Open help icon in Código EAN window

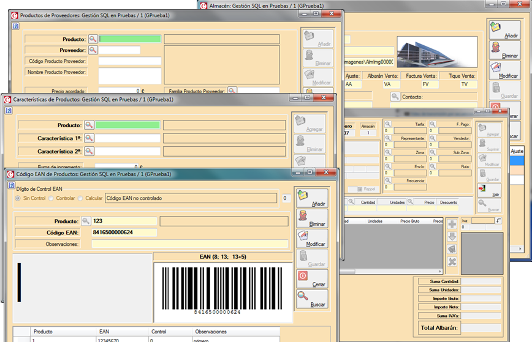[11, 185]
